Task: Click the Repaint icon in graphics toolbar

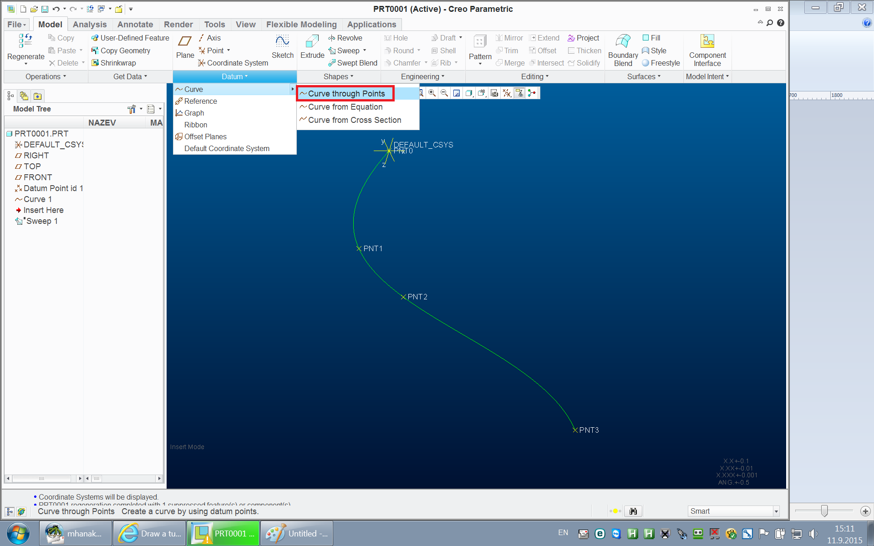Action: click(457, 93)
